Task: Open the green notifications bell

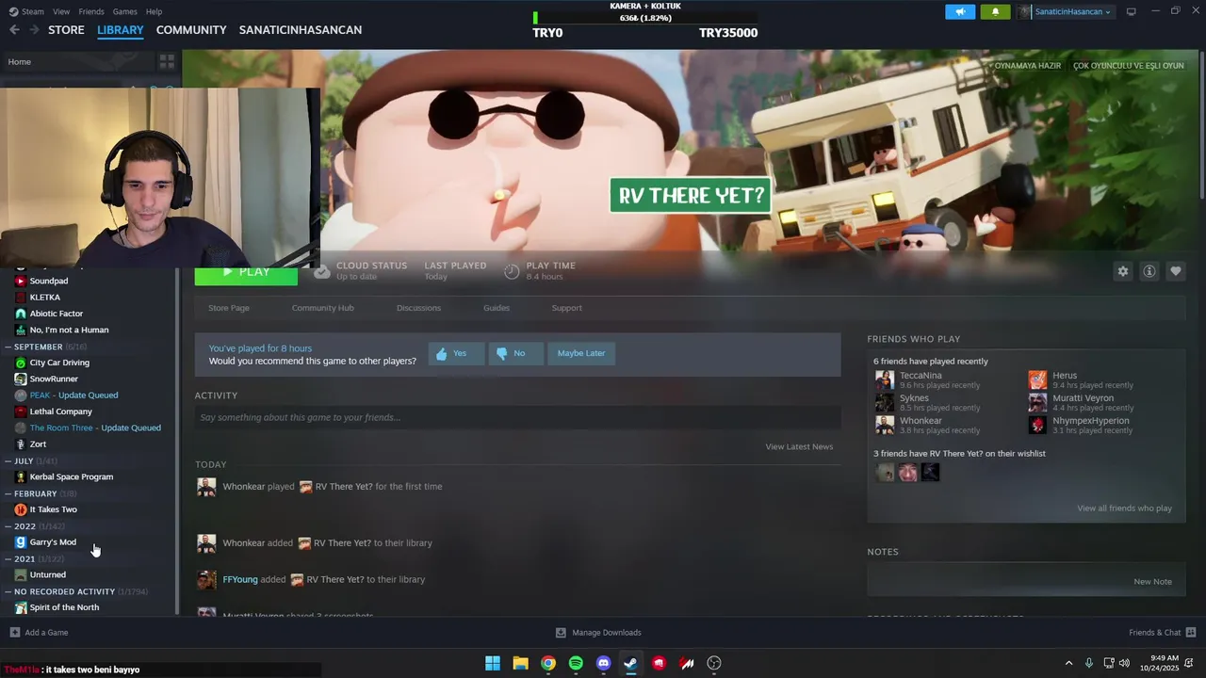Action: [x=995, y=11]
